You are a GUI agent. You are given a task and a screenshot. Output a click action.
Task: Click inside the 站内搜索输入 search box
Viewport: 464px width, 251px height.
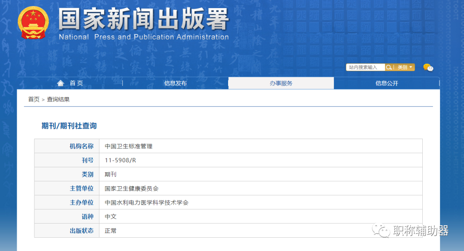[365, 67]
